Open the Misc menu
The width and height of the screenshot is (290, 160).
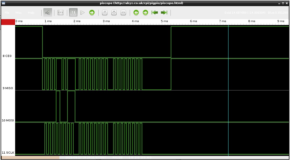click(x=19, y=13)
